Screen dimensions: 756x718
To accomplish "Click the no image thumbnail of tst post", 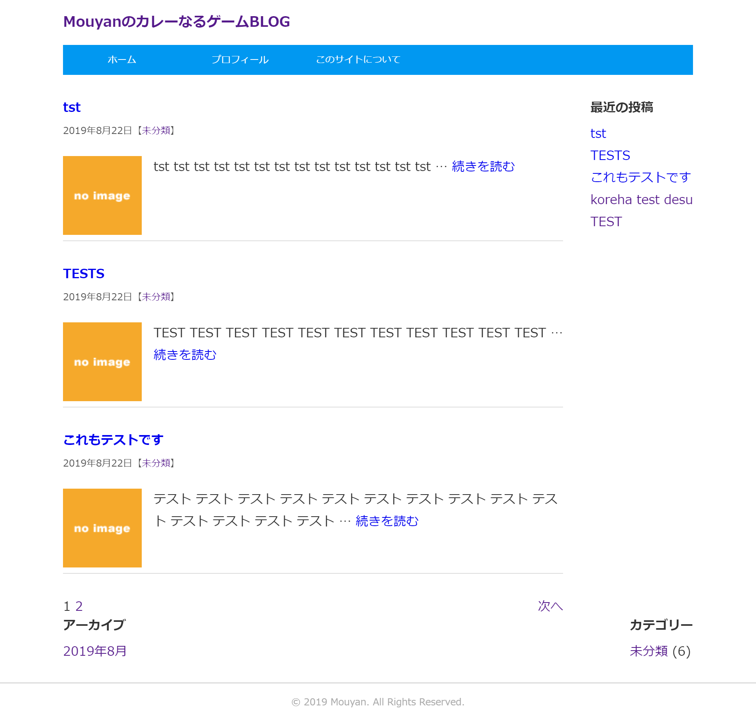I will click(x=102, y=195).
